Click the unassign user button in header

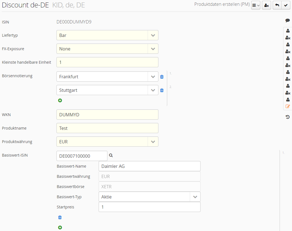[266, 5]
